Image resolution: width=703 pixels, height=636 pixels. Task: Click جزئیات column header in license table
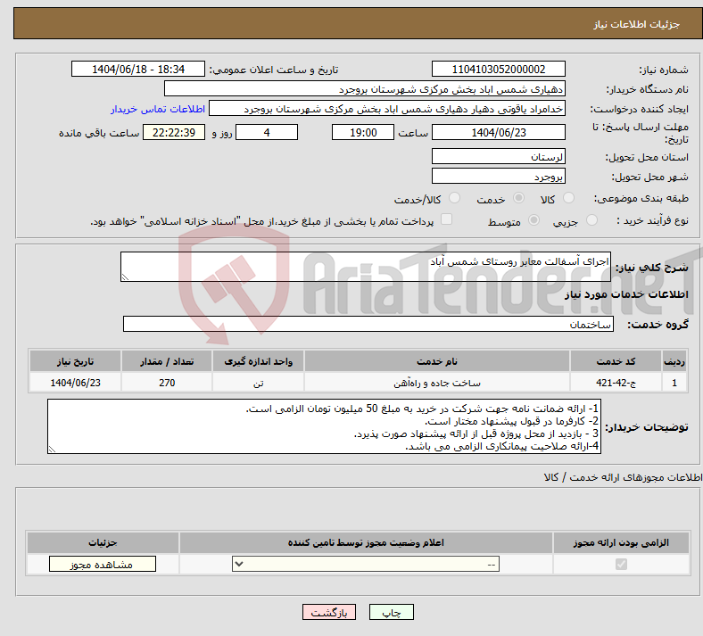click(x=103, y=542)
